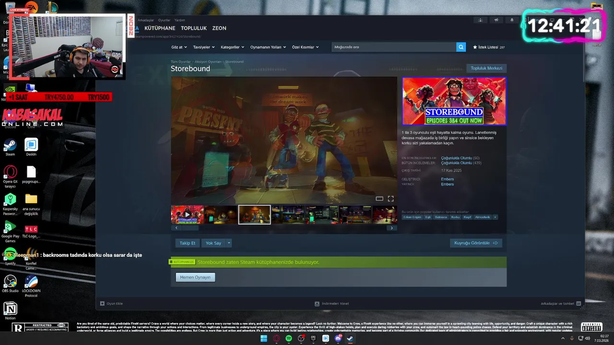Click the Takip Et button
Image resolution: width=614 pixels, height=345 pixels.
[188, 243]
